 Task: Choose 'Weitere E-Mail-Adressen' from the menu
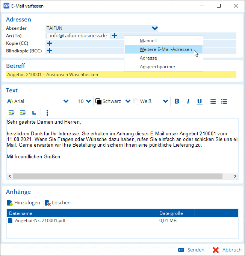tap(166, 49)
